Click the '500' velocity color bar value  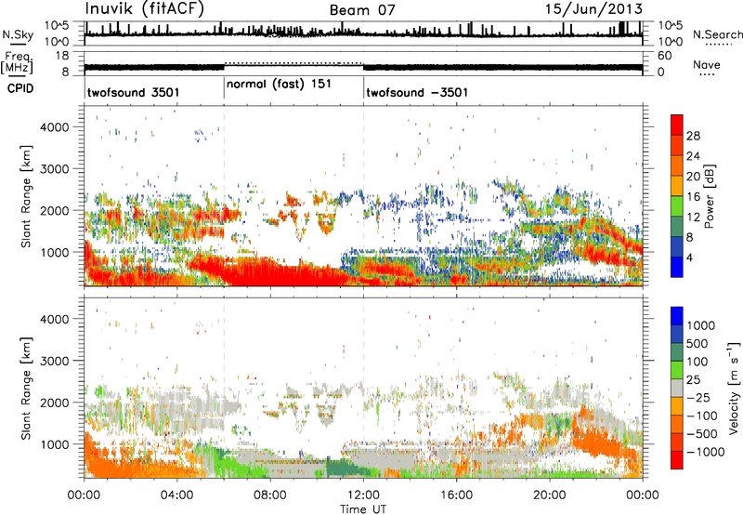699,344
